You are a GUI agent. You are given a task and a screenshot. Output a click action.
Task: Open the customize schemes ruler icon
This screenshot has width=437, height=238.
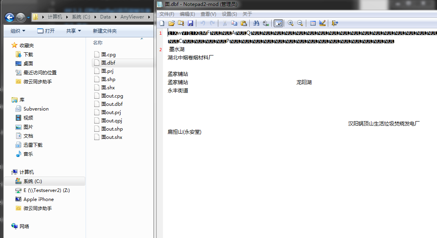(322, 23)
